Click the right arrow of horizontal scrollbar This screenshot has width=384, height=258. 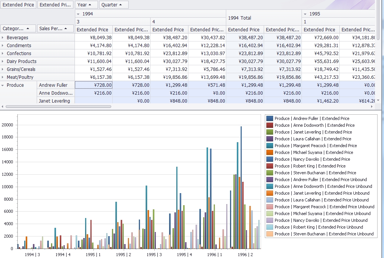click(372, 106)
